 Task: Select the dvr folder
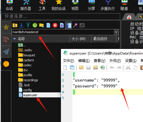coord(23,70)
